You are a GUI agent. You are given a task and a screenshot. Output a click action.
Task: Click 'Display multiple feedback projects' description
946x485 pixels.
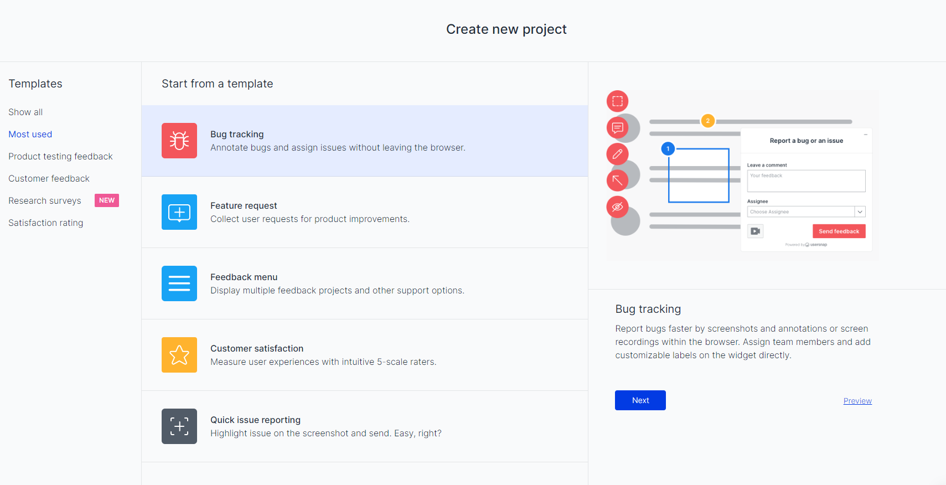pos(337,291)
